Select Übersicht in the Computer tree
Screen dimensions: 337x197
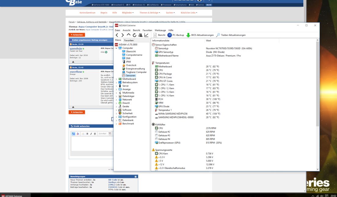131,52
